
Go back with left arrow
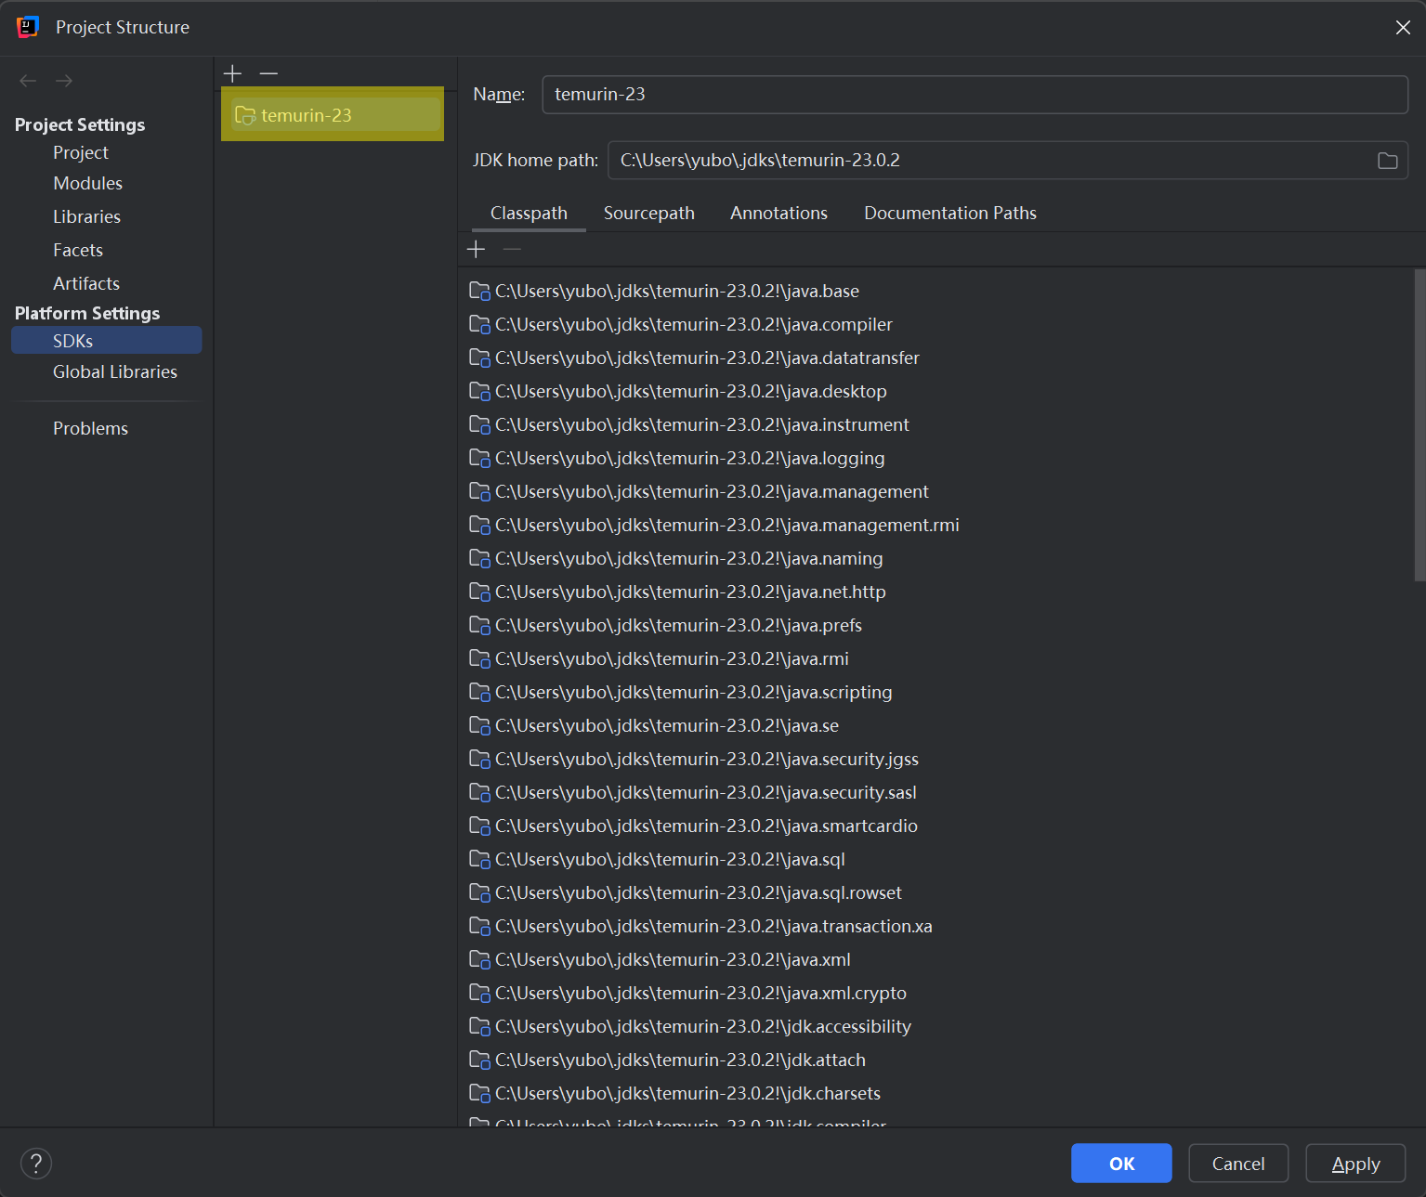point(28,81)
